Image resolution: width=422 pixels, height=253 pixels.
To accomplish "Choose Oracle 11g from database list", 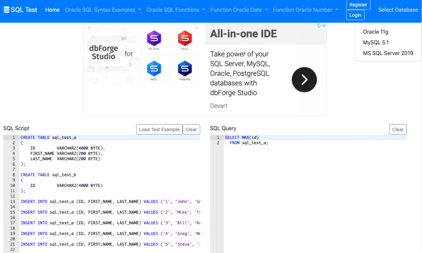I will click(x=375, y=32).
